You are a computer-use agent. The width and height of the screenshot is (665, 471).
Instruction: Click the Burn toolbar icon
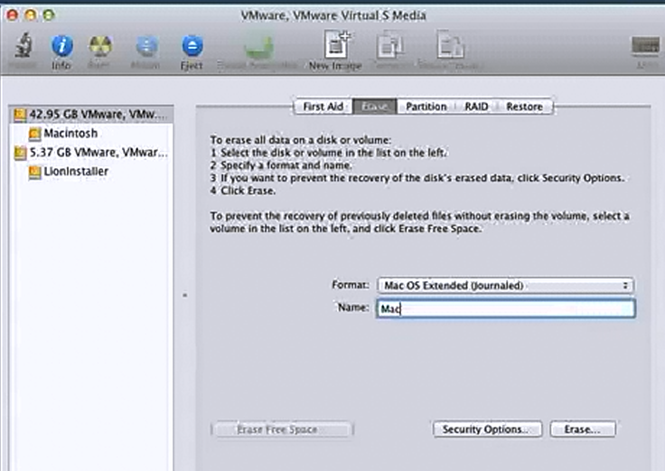click(x=100, y=46)
